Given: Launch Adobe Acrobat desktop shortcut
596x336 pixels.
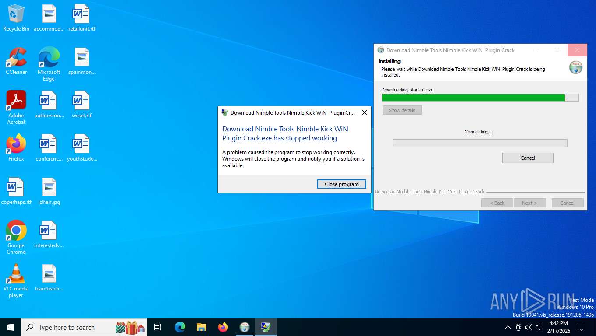Looking at the screenshot, I should pos(16,108).
